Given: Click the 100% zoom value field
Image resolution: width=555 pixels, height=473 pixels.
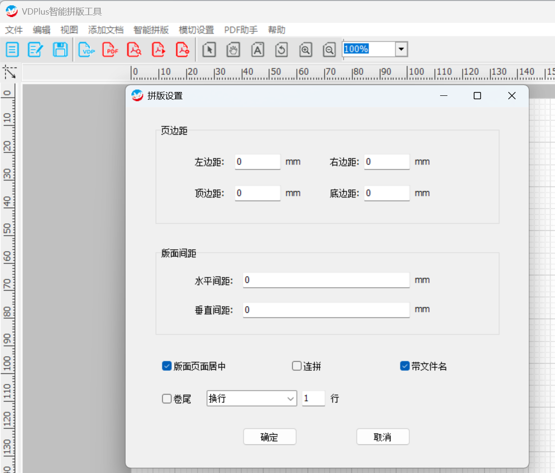Looking at the screenshot, I should (369, 49).
